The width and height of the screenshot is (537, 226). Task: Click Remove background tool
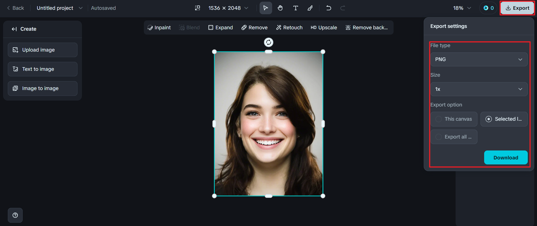click(366, 28)
